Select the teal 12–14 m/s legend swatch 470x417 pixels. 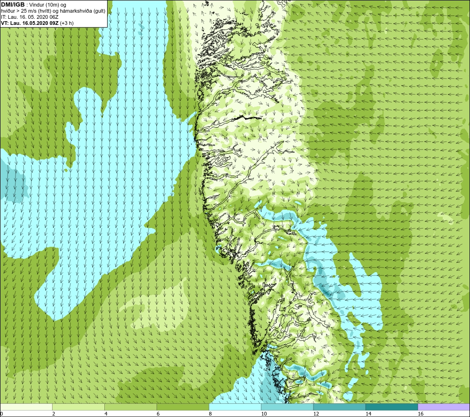(x=339, y=407)
